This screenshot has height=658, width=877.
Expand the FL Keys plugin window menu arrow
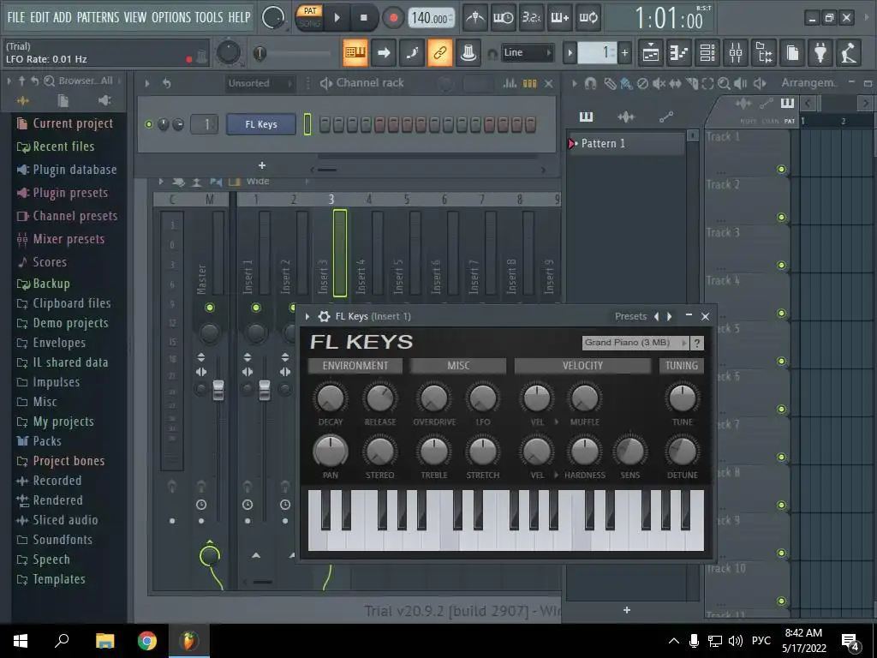[x=307, y=317]
